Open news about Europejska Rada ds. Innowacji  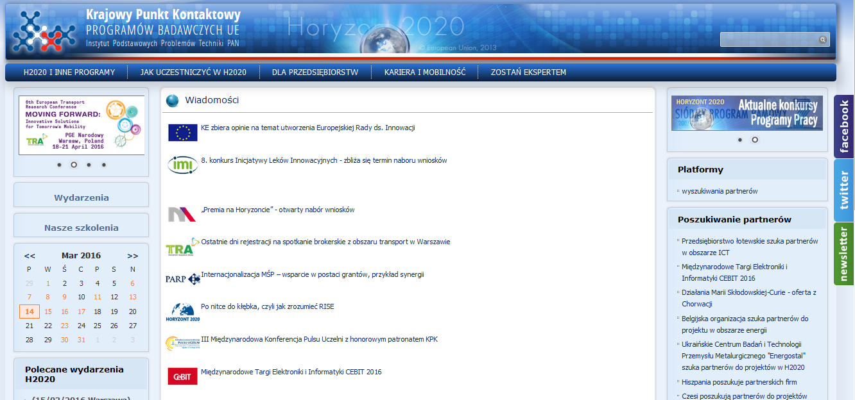(308, 128)
